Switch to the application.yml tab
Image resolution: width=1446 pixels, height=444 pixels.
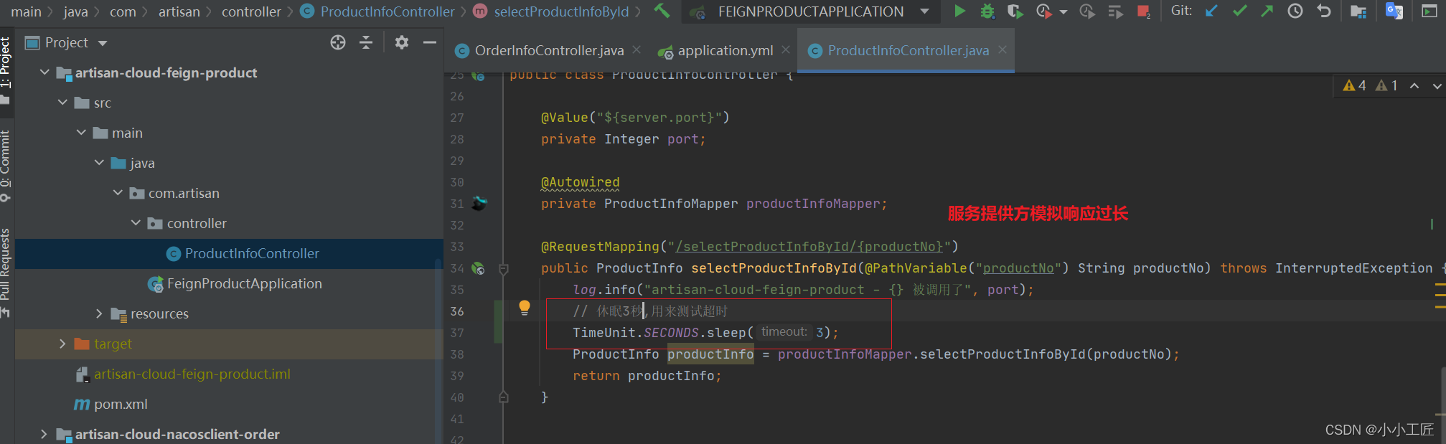coord(725,51)
